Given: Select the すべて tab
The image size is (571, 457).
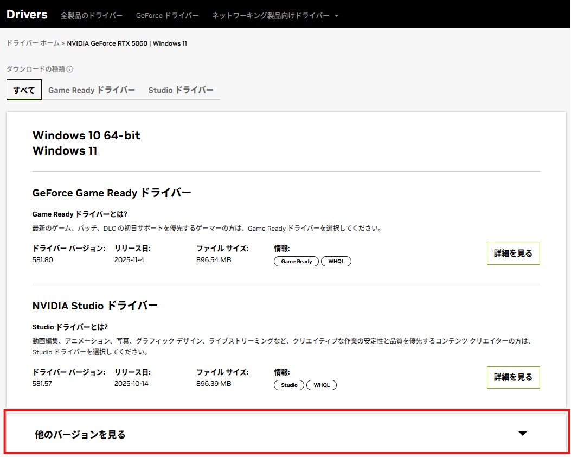Looking at the screenshot, I should coord(24,90).
